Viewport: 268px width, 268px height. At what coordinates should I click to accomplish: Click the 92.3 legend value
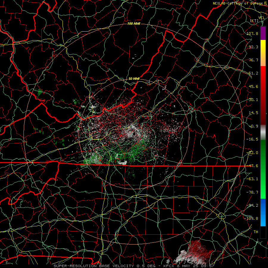pos(253,47)
